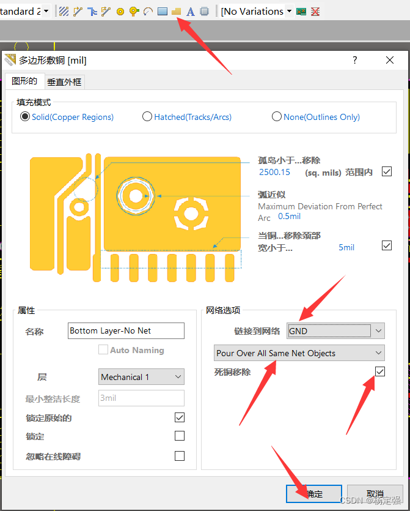Select the differential pair routing tool
The height and width of the screenshot is (511, 410).
(x=106, y=12)
